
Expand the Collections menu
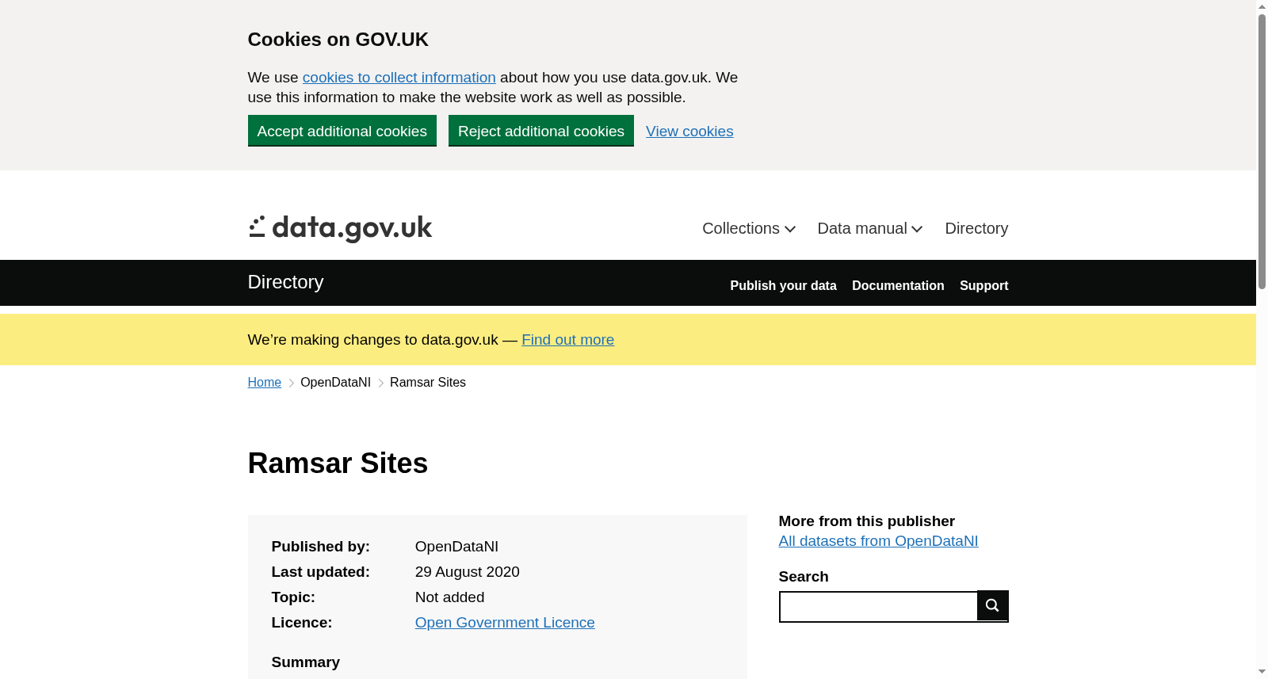749,229
